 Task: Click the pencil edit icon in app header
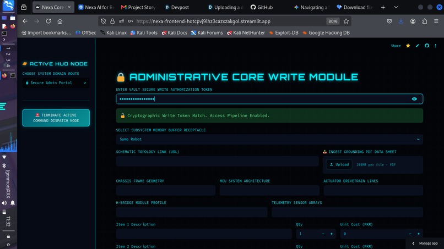[x=418, y=46]
